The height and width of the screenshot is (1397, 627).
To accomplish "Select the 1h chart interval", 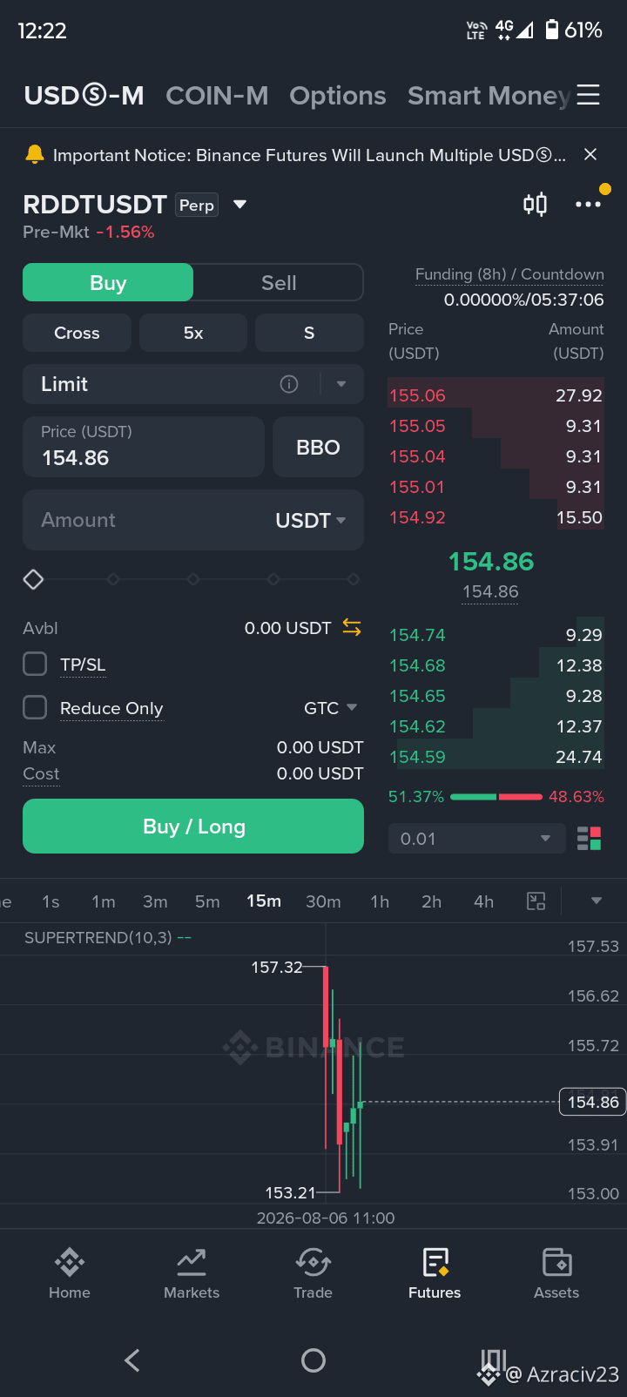I will pyautogui.click(x=380, y=901).
